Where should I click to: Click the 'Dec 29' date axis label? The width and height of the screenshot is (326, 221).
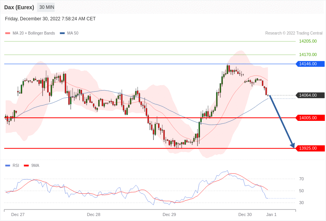tap(169, 215)
